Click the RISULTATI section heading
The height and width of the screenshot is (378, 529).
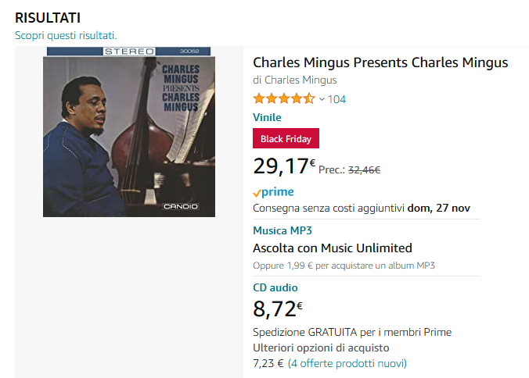click(x=48, y=17)
